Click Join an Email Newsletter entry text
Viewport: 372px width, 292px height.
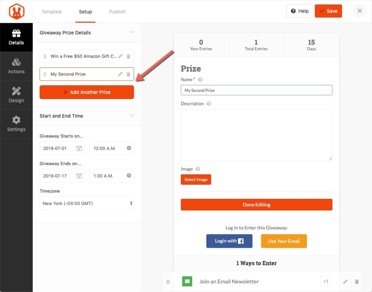coord(229,281)
